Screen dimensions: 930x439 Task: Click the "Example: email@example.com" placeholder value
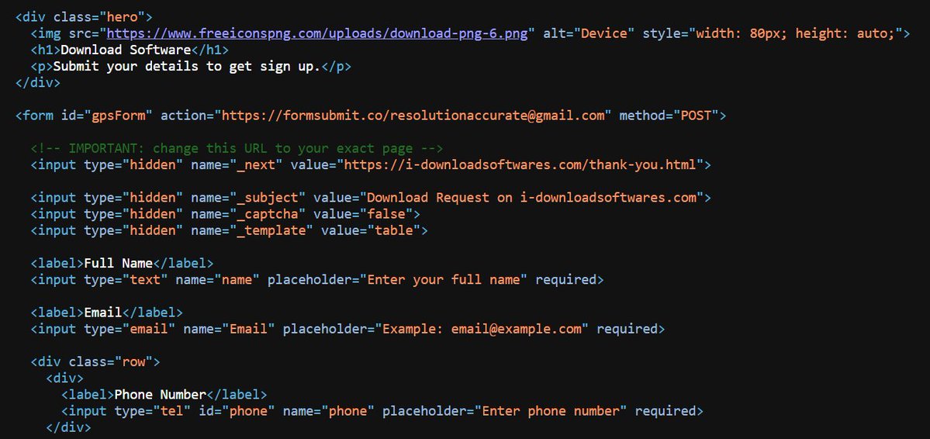pos(482,329)
